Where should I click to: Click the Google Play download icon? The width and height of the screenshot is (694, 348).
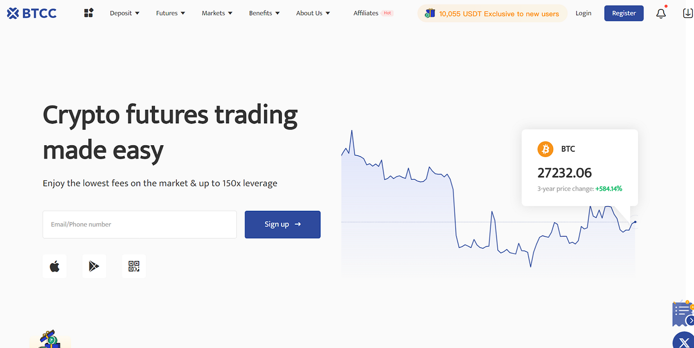(x=94, y=266)
